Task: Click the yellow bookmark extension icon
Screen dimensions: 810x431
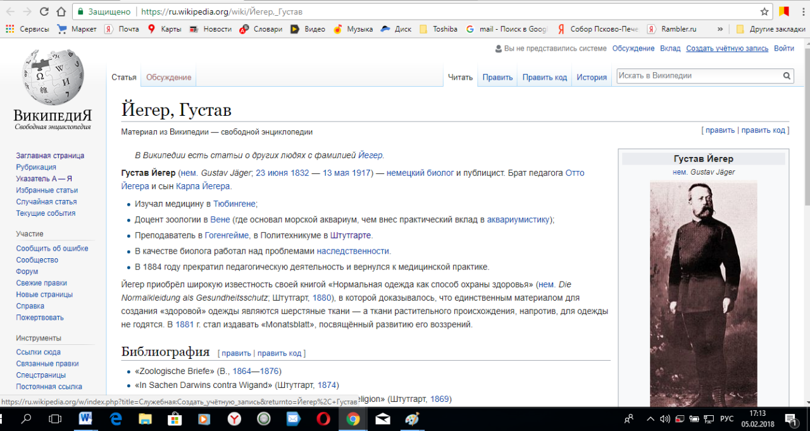Action: pos(783,11)
